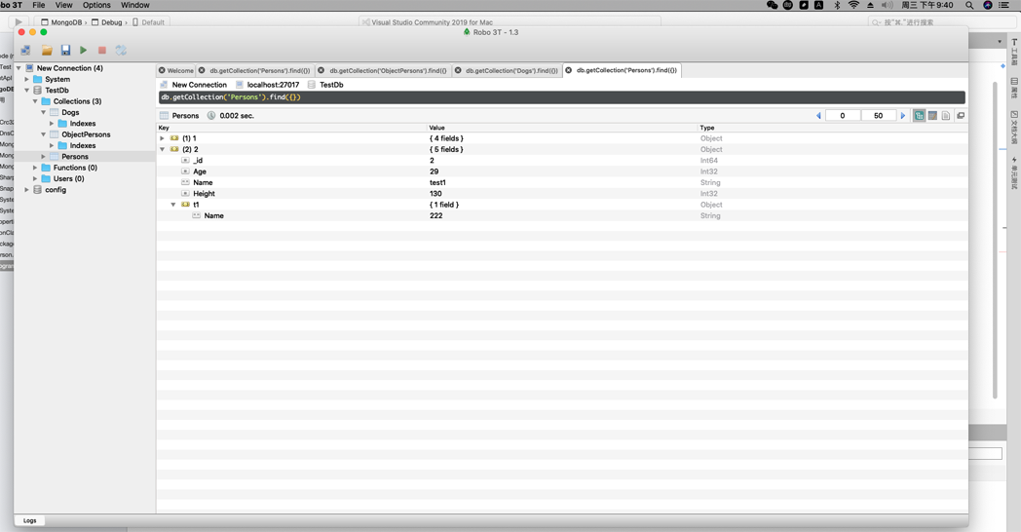Click the value 222
Screen dimensions: 1021x532
click(436, 215)
